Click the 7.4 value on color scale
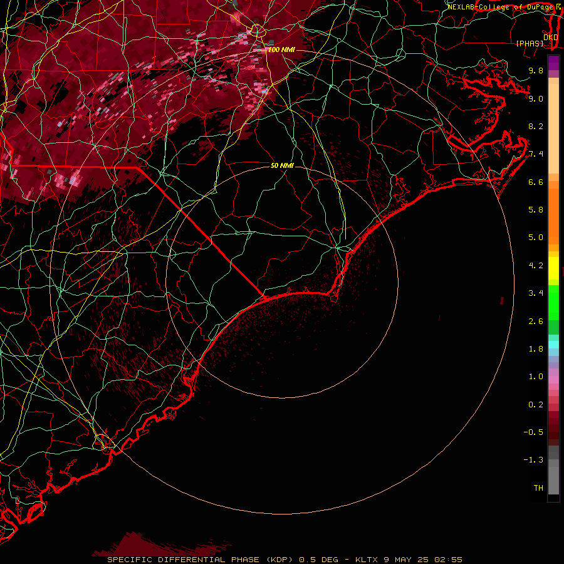Viewport: 564px width, 564px height. [536, 154]
